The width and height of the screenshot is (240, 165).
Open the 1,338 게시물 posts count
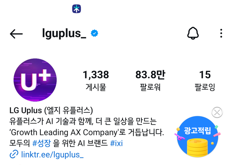tap(96, 81)
